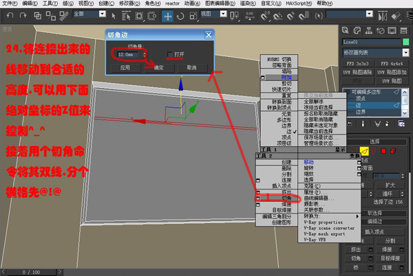Open the 全部 selection filter dropdown

click(102, 14)
